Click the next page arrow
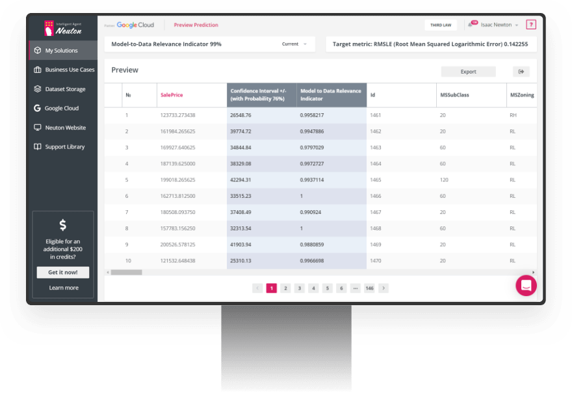572x393 pixels. (x=383, y=288)
